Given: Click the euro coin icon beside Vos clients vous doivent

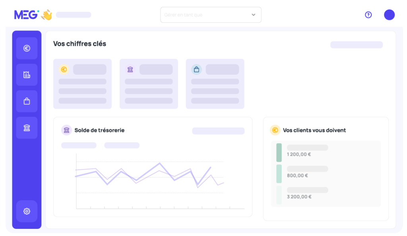Looking at the screenshot, I should [274, 130].
